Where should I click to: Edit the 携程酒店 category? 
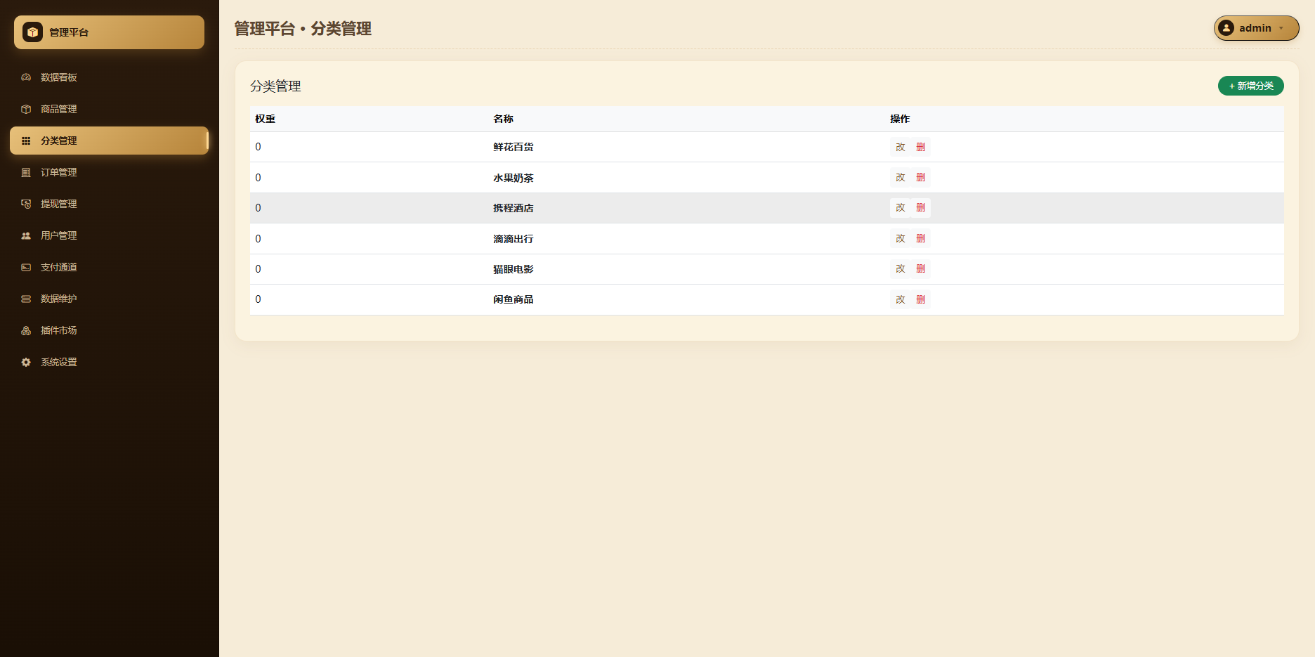pyautogui.click(x=901, y=208)
